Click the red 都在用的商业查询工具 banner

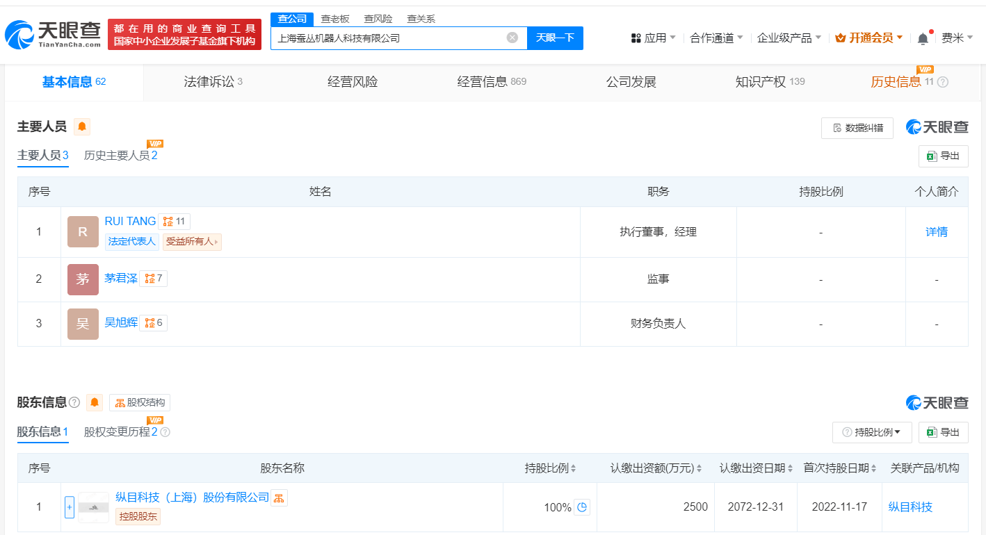tap(184, 34)
